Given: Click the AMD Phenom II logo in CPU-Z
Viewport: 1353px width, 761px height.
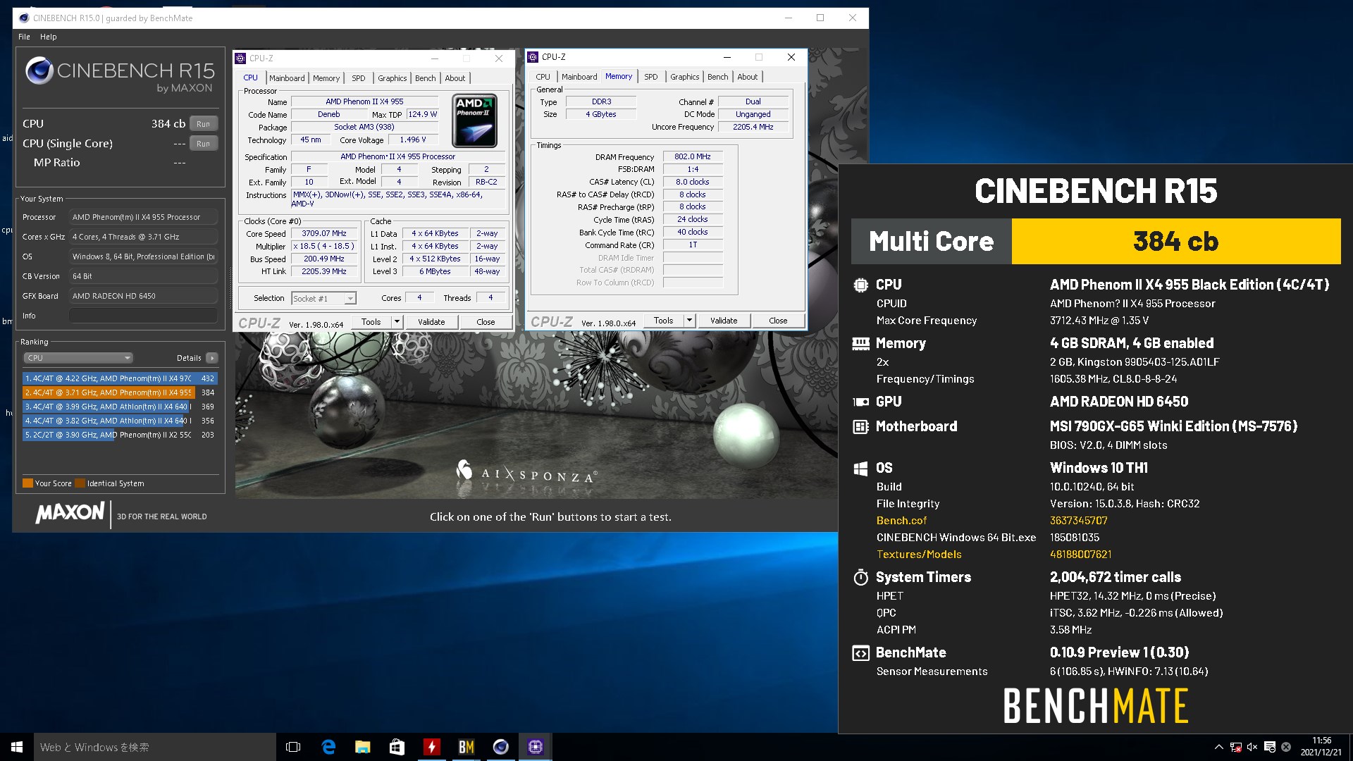Looking at the screenshot, I should click(x=474, y=120).
